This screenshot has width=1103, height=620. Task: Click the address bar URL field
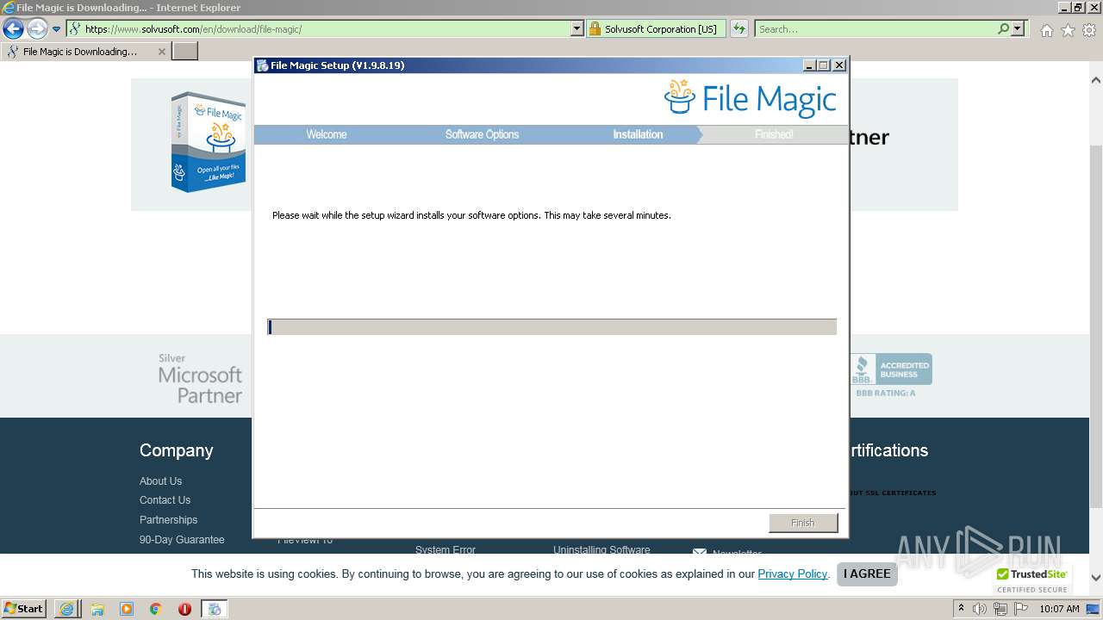point(319,29)
